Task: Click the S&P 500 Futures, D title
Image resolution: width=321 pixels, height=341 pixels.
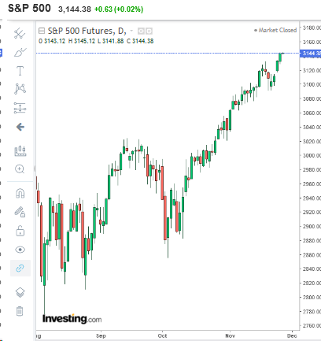Action: [x=87, y=31]
